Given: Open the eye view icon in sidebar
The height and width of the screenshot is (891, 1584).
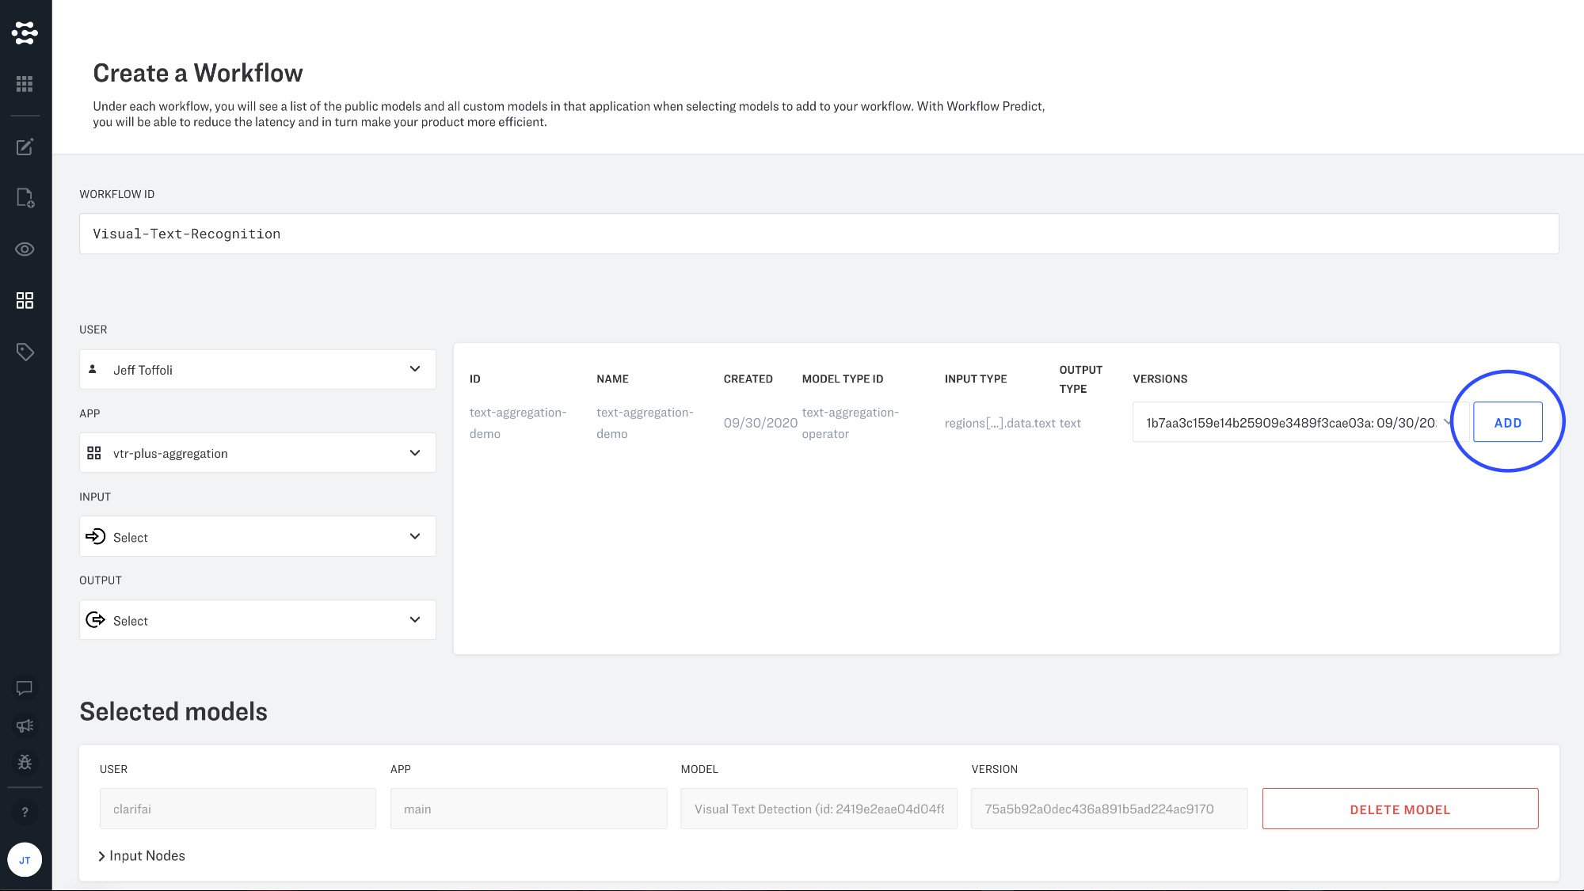Looking at the screenshot, I should (25, 249).
